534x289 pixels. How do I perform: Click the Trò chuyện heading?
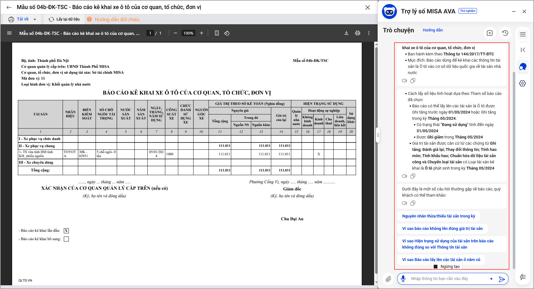tap(398, 30)
